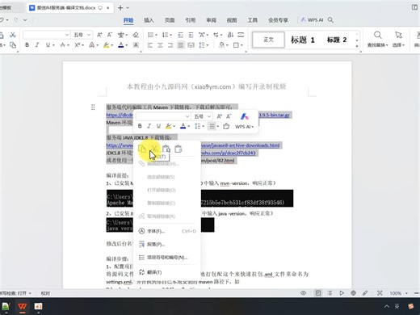Image resolution: width=420 pixels, height=315 pixels.
Task: Decrease font size in the ribbon
Action: click(110, 35)
